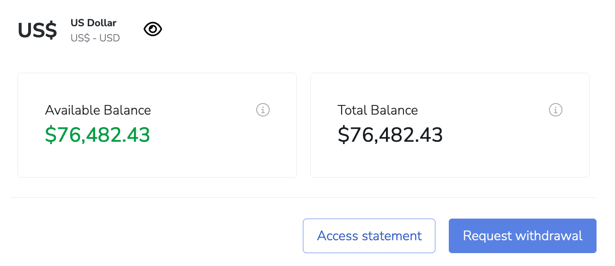The image size is (615, 266).
Task: Click the Available Balance label text
Action: 98,110
